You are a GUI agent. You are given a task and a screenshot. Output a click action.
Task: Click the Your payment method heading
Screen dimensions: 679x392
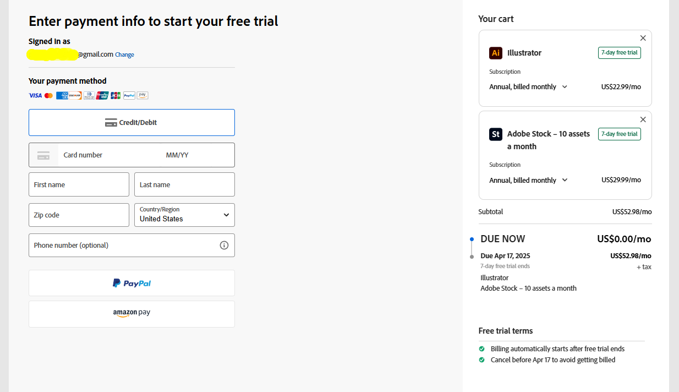click(68, 81)
